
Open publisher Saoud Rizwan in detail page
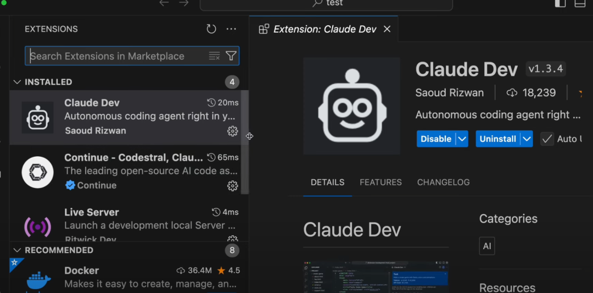449,93
